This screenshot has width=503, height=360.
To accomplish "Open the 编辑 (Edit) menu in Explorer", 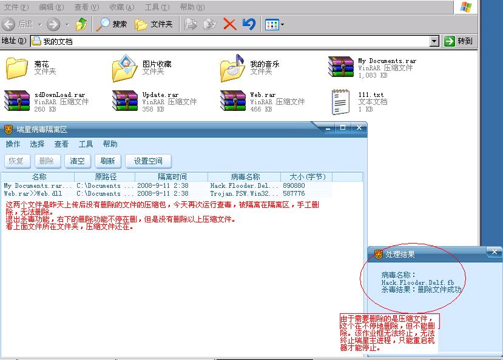I will tap(52, 7).
